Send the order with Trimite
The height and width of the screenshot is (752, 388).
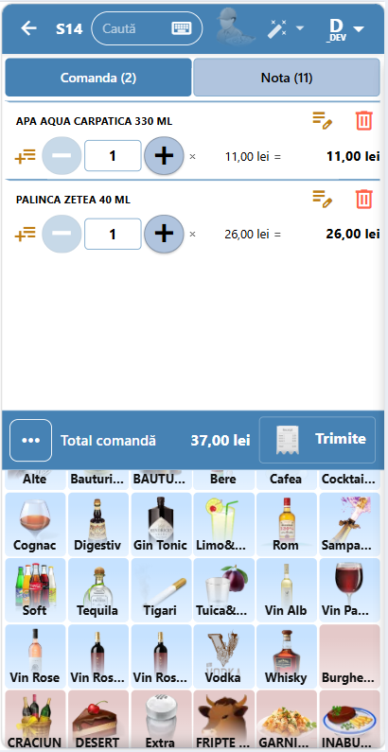[318, 440]
